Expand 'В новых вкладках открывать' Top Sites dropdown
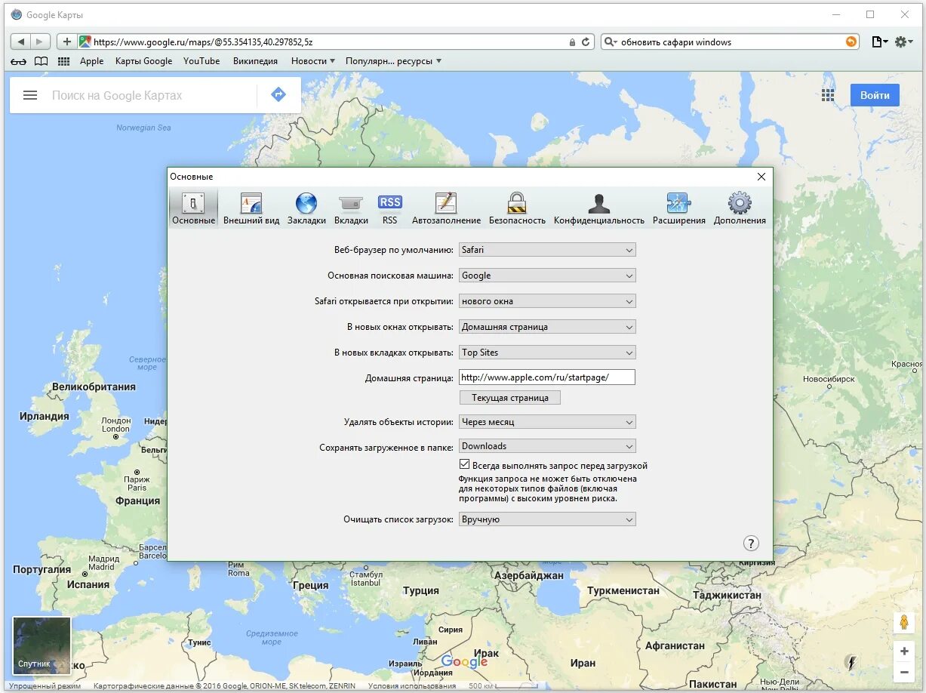926x693 pixels. click(547, 353)
